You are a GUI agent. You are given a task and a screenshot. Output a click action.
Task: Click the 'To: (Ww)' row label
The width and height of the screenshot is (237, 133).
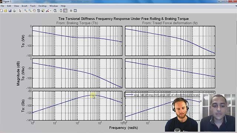coord(23,74)
